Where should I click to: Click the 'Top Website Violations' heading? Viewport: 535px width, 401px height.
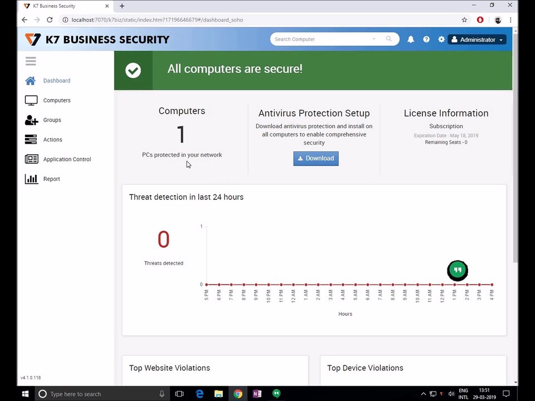[169, 368]
